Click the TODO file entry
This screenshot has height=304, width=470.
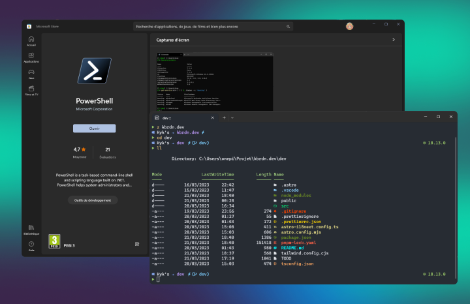(286, 258)
